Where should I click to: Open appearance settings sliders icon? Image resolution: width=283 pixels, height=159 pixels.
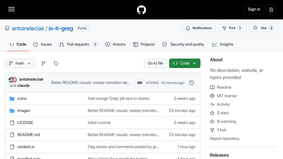click(271, 9)
